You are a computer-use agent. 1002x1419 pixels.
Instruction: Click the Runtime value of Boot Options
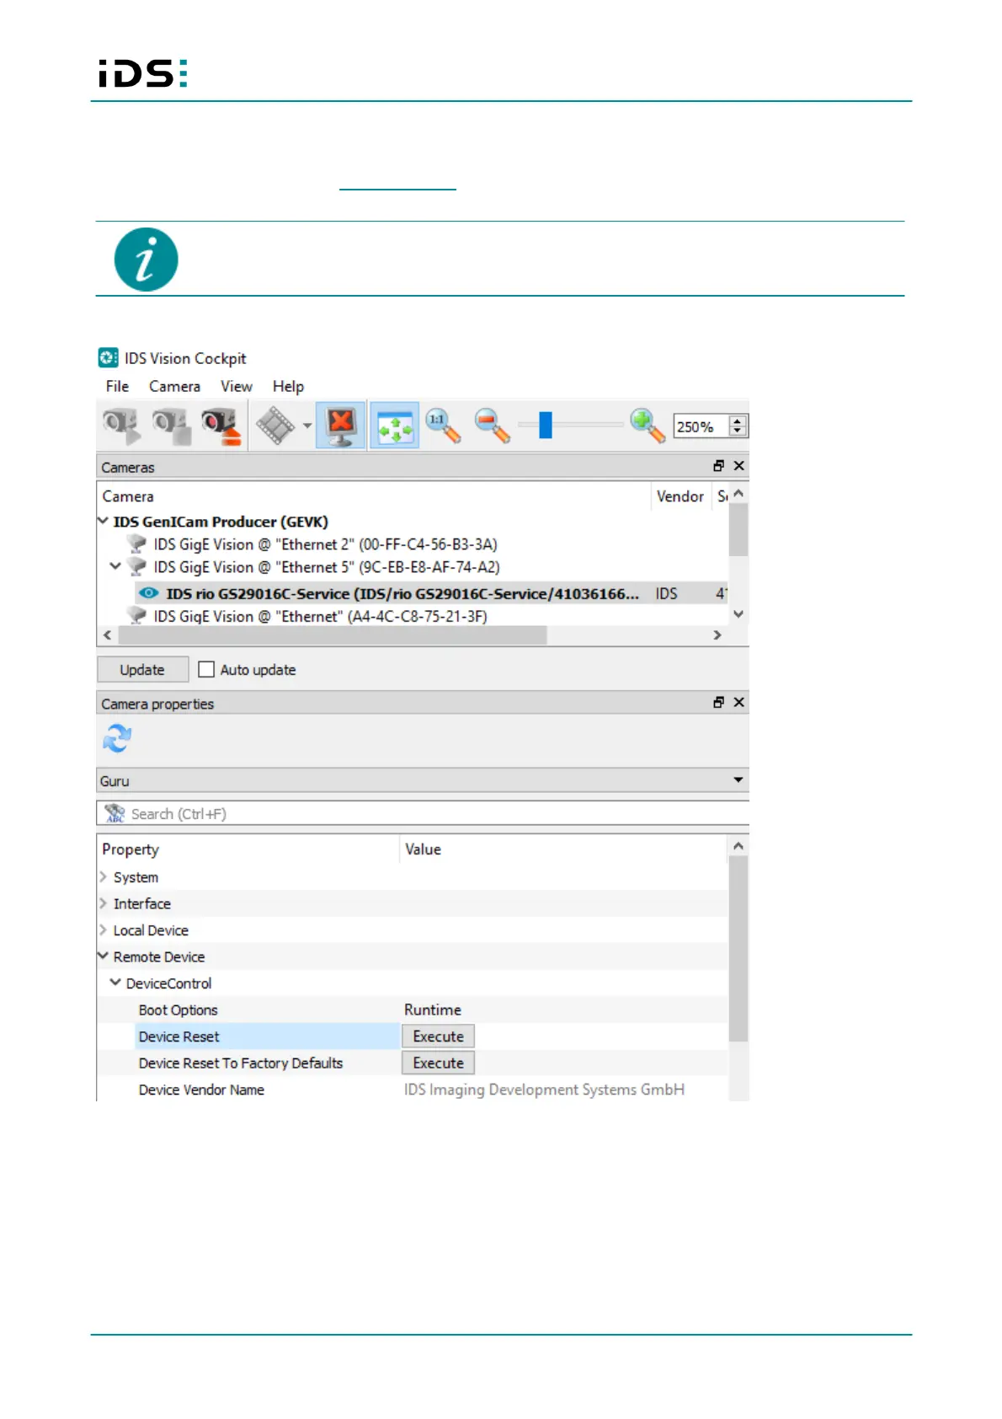[433, 1009]
